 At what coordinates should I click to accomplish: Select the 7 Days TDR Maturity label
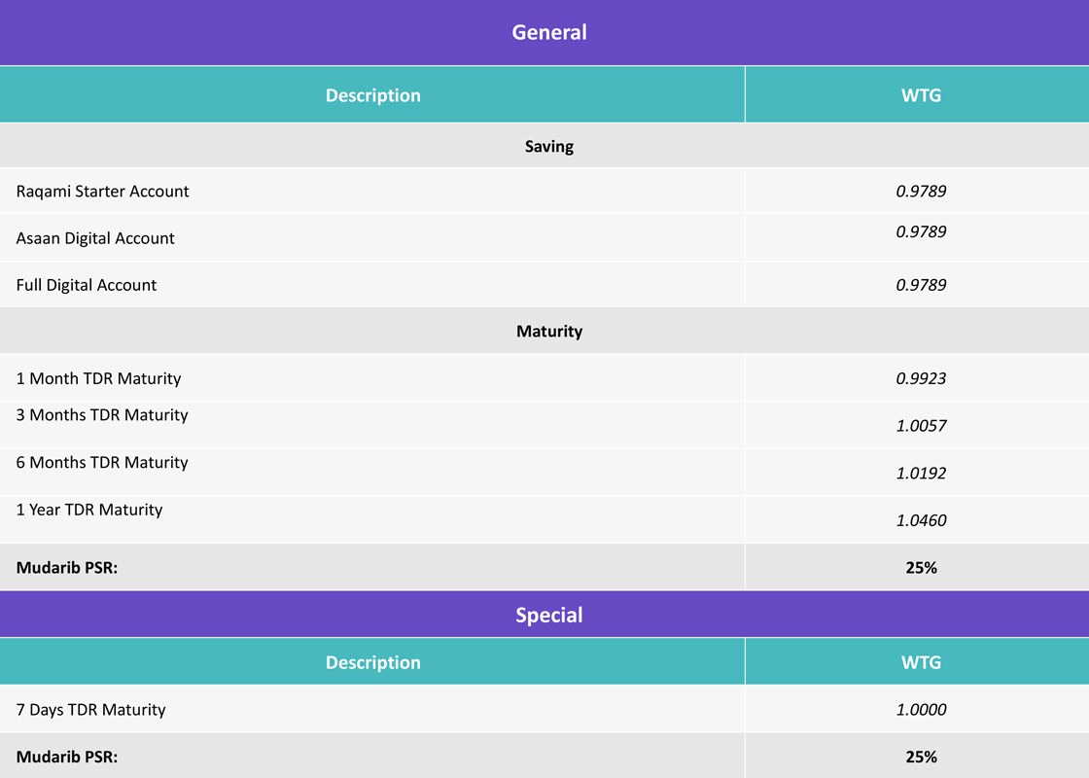[x=90, y=710]
